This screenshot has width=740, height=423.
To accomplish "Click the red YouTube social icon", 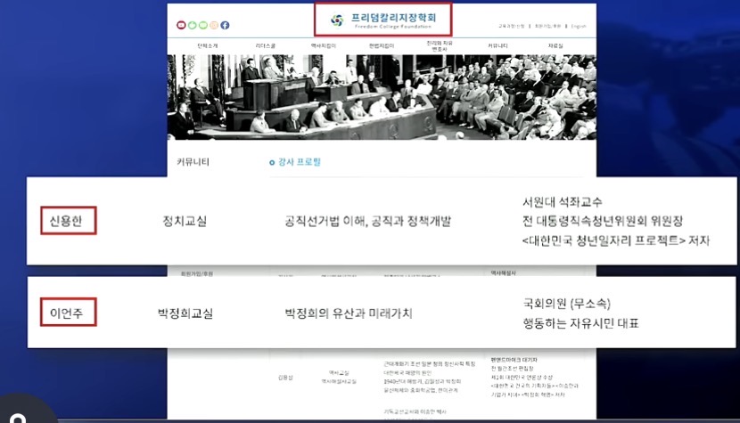I will (182, 26).
